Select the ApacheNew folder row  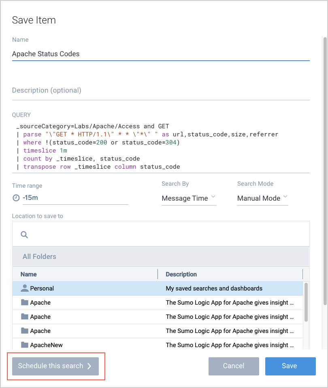(158, 345)
